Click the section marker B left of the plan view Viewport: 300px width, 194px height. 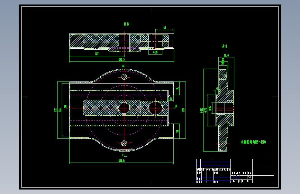[65, 106]
